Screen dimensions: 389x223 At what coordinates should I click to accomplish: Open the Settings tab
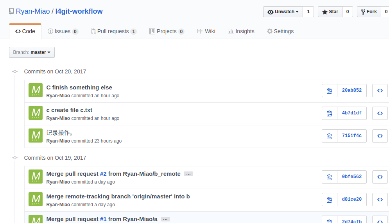pos(280,32)
